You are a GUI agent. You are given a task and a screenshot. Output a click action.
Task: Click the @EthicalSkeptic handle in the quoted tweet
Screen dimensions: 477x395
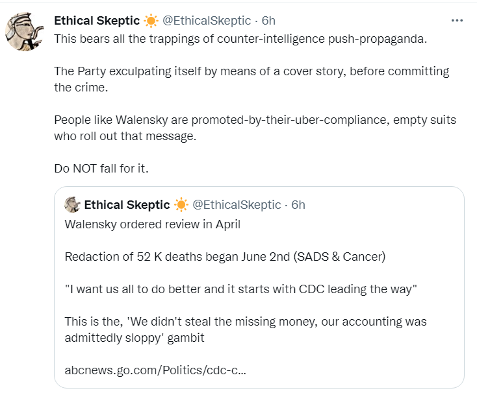(237, 205)
